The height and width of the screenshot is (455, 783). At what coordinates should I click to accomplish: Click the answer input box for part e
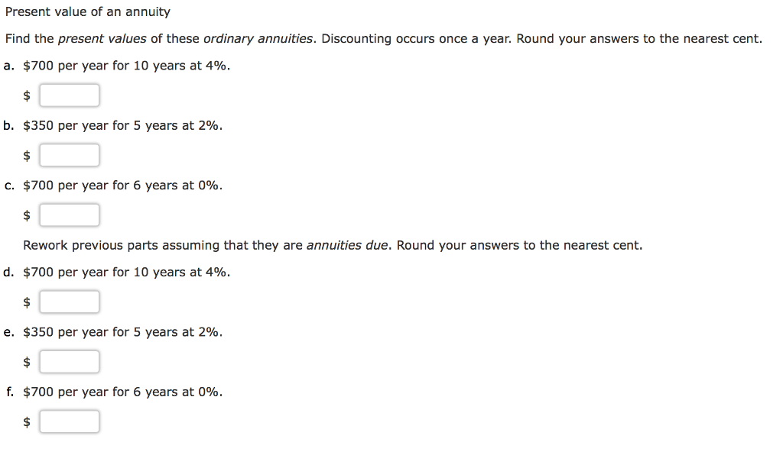(69, 361)
